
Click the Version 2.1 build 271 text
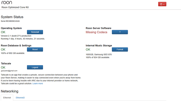(x=16, y=36)
